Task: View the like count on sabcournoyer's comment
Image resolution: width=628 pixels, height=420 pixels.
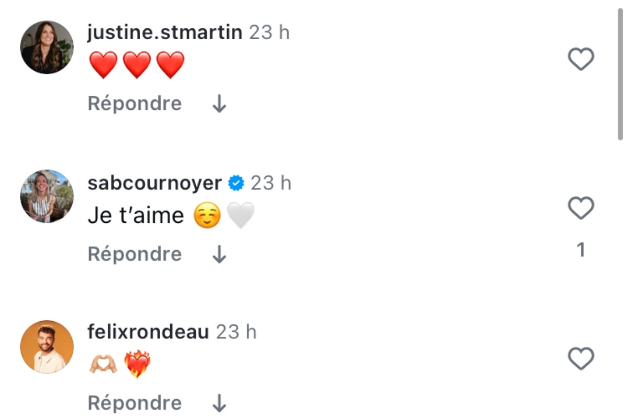Action: click(580, 251)
